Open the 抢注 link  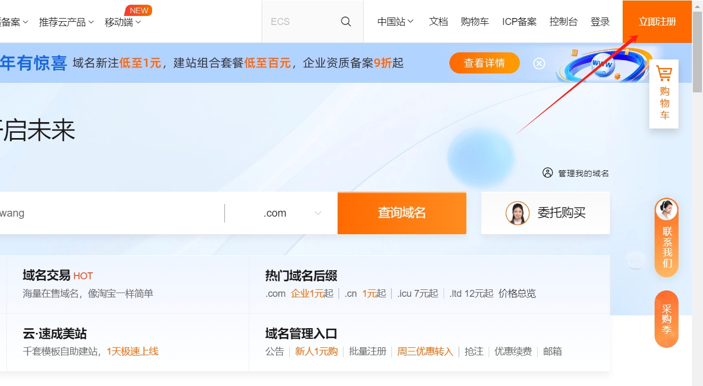pyautogui.click(x=474, y=351)
